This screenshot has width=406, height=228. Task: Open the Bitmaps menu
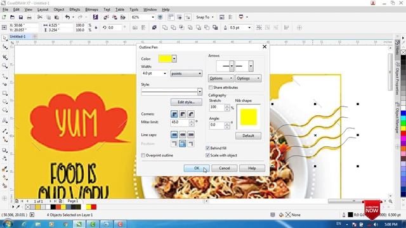tap(91, 9)
